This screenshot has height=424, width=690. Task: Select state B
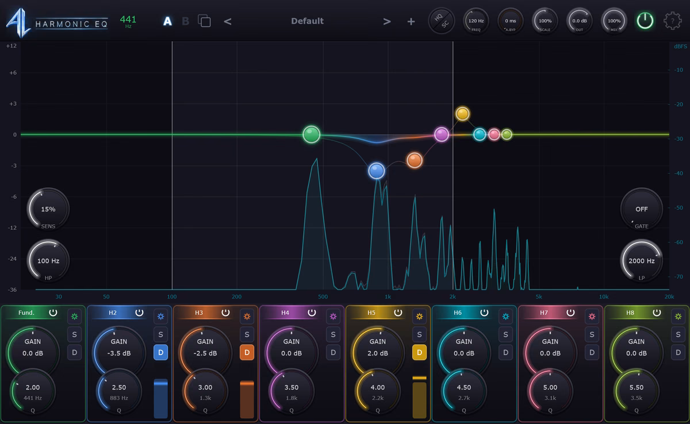pos(185,21)
